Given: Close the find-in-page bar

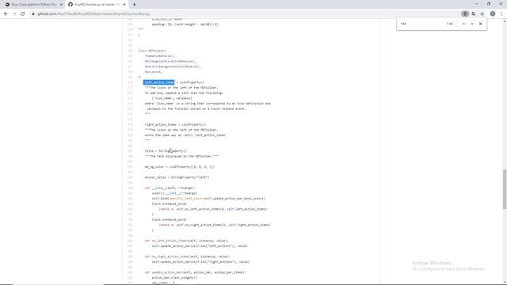Looking at the screenshot, I should tap(481, 24).
